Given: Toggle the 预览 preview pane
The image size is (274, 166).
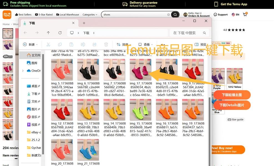Looking at the screenshot, I should (x=201, y=45).
